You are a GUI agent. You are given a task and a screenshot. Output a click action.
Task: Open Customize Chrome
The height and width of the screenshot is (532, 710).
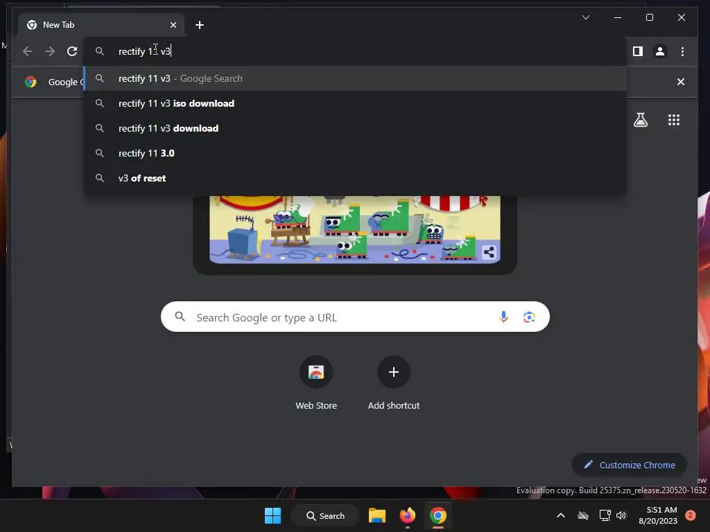pyautogui.click(x=630, y=465)
